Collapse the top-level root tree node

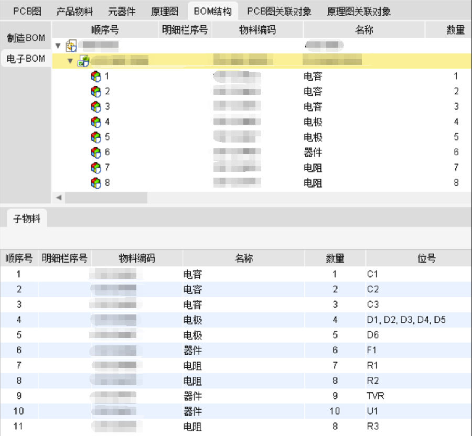click(x=58, y=46)
